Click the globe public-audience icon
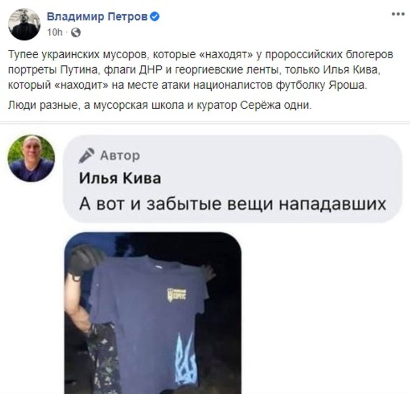This screenshot has width=410, height=394. click(75, 33)
